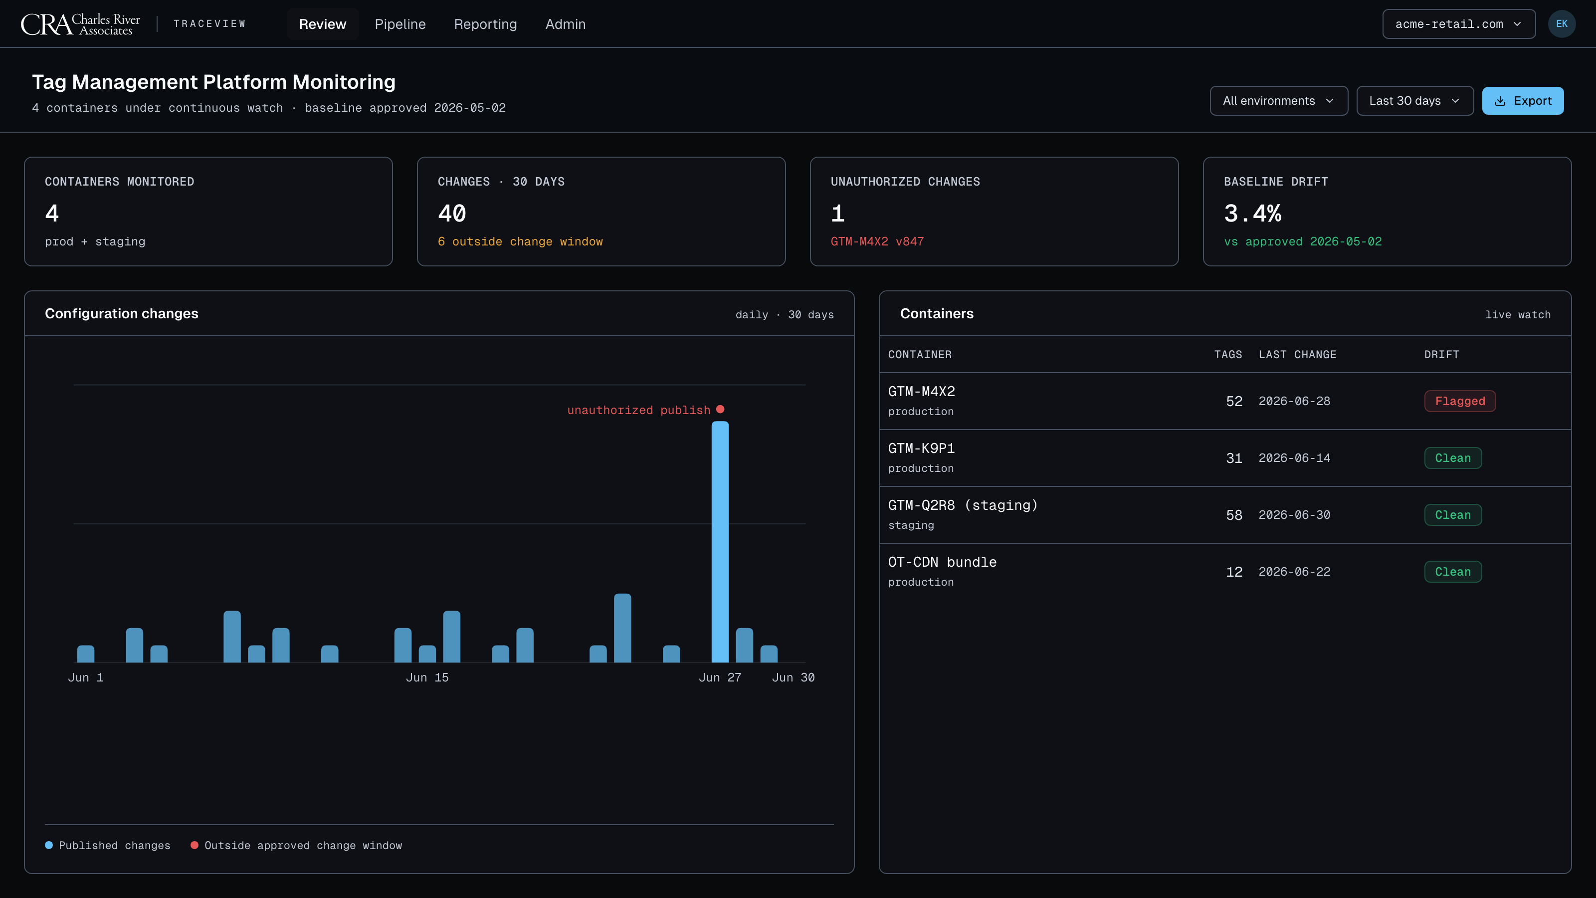
Task: Click the Clean badge for GTM-Q2R8 staging
Action: [x=1453, y=515]
